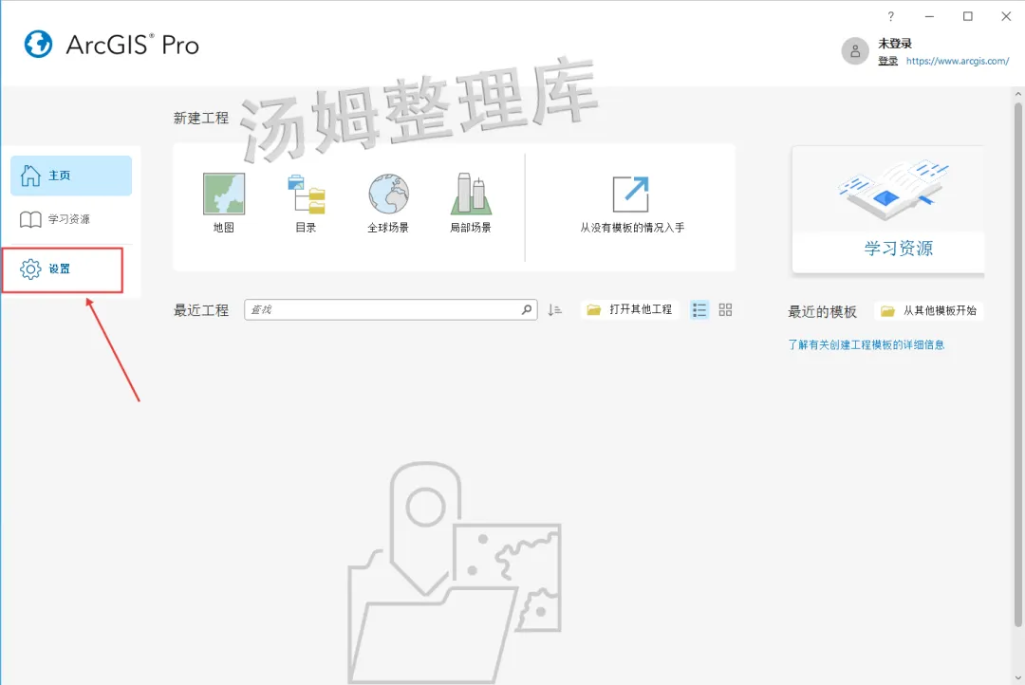Click 打开其他工程 button
This screenshot has width=1025, height=685.
(x=629, y=310)
